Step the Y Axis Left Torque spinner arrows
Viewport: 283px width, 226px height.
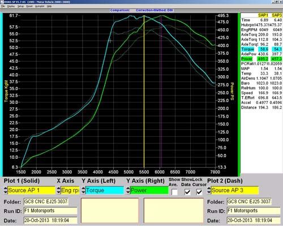[x=84, y=190]
